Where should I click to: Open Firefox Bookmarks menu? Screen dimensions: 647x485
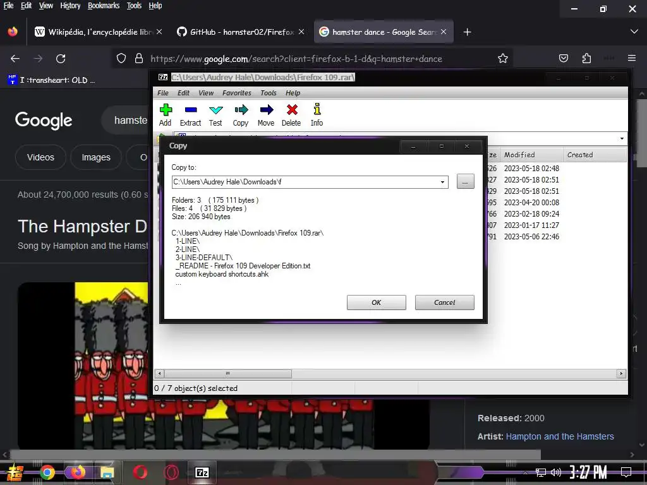[104, 5]
